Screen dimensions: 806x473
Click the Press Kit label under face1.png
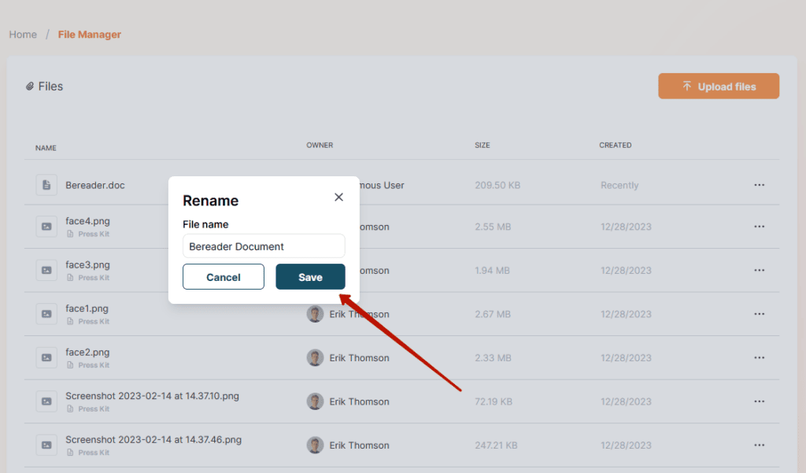pos(94,322)
